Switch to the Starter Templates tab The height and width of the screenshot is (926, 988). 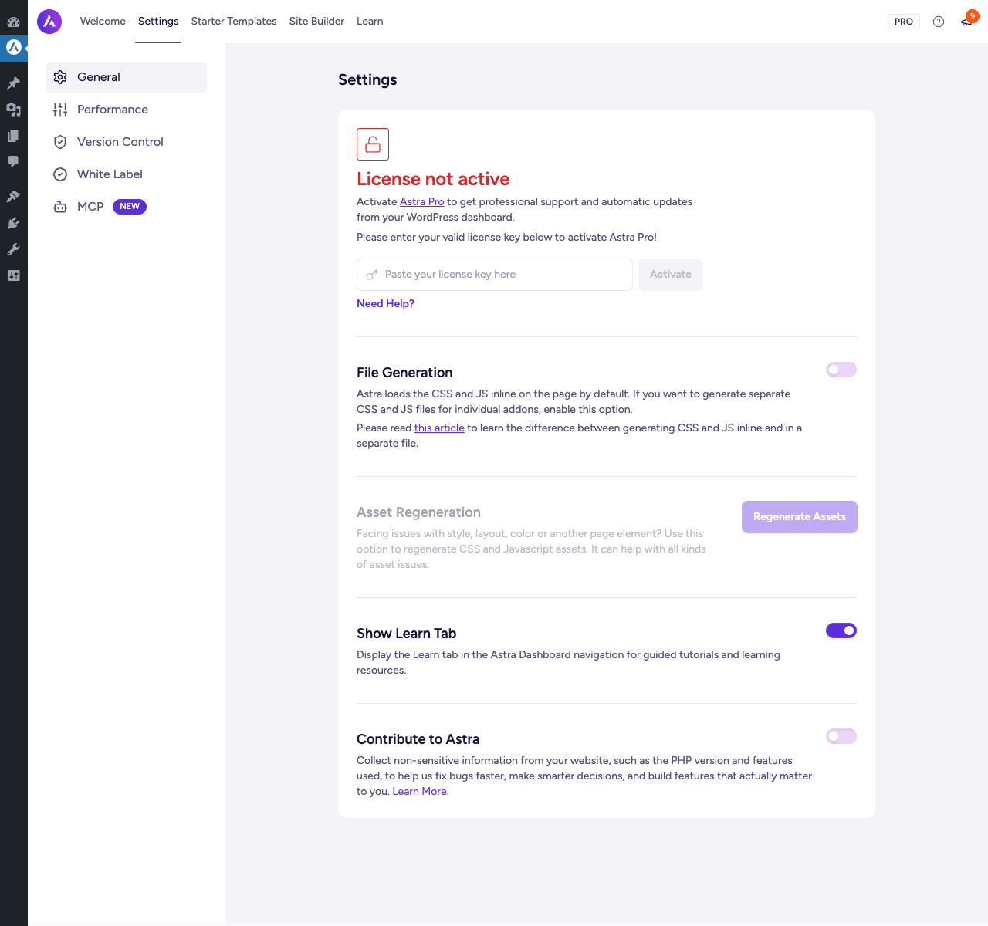234,22
